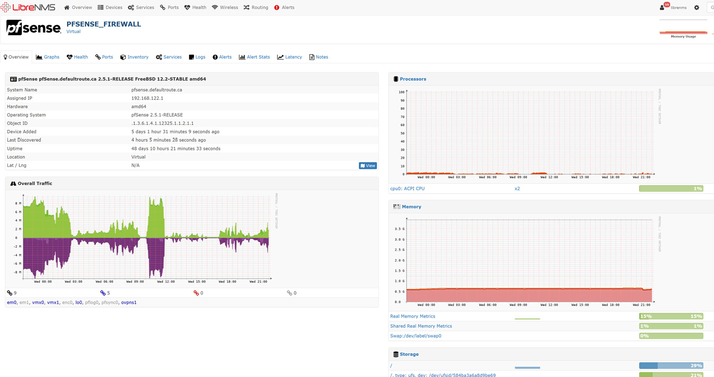Image resolution: width=714 pixels, height=377 pixels.
Task: Open the Logs tab
Action: (197, 57)
